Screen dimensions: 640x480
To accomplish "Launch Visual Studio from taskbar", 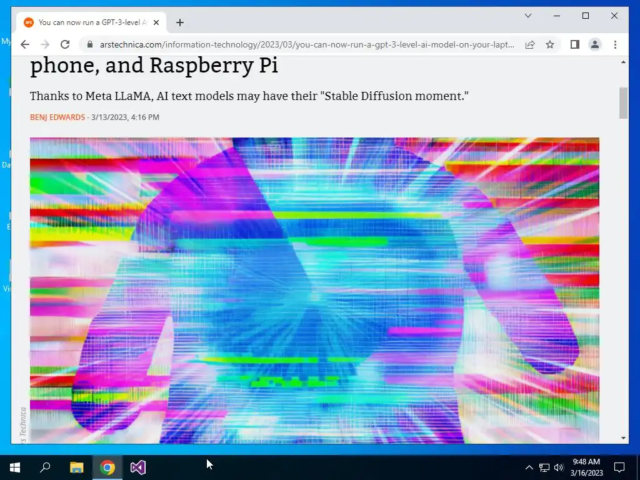I will pos(138,467).
